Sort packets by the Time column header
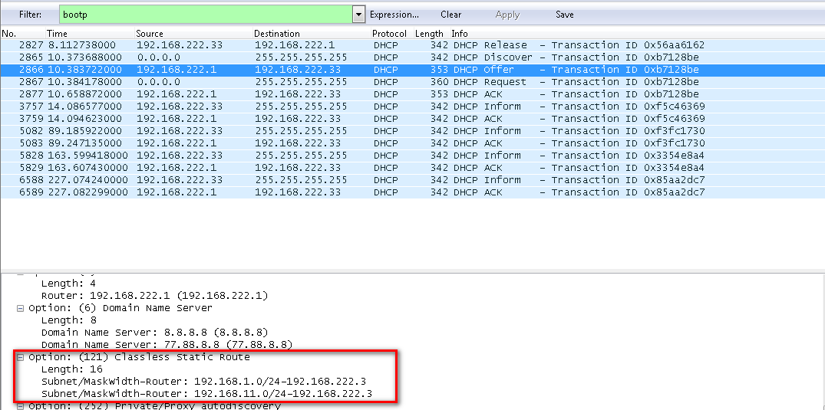 click(57, 34)
